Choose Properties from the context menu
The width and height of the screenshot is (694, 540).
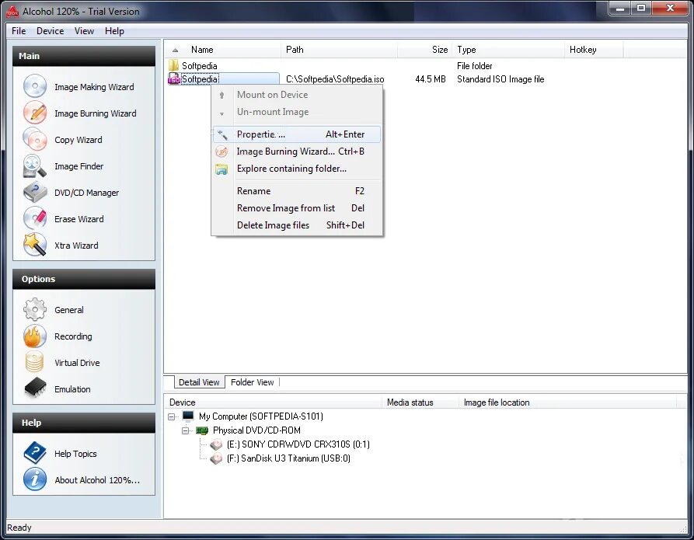pos(297,134)
